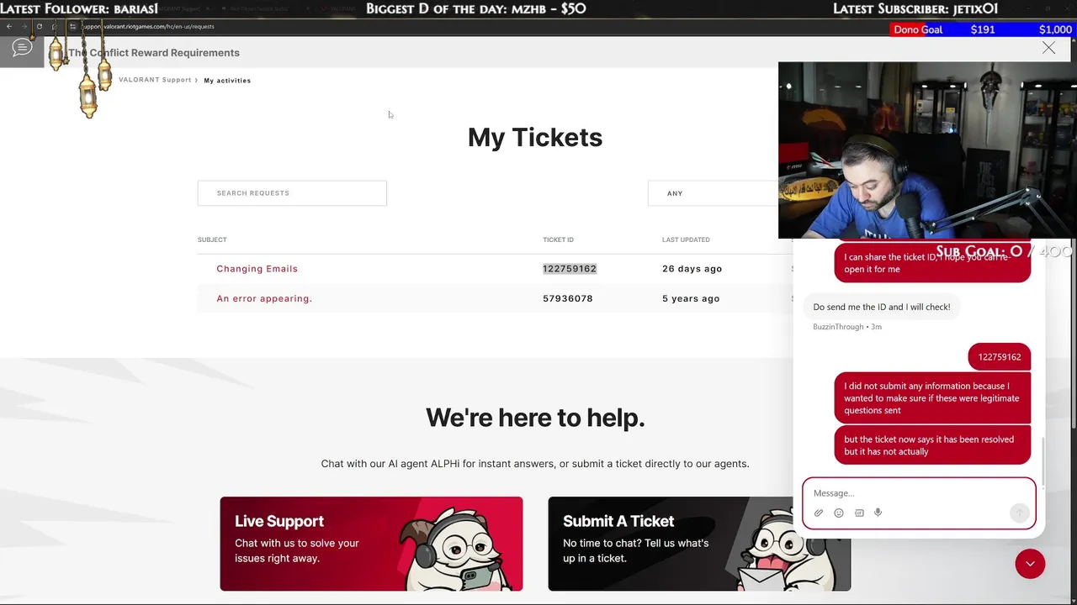Open the ANY status filter dropdown

(714, 193)
